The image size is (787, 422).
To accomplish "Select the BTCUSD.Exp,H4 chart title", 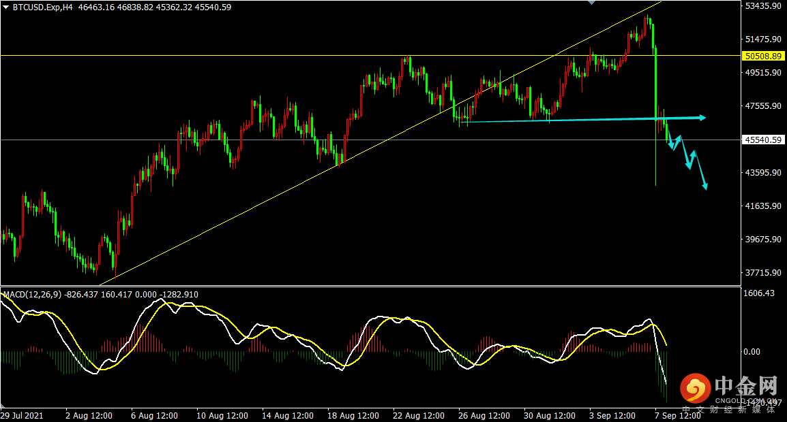I will pyautogui.click(x=43, y=7).
